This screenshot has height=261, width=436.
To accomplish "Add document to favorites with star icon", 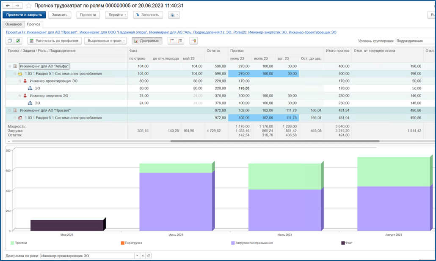I will point(28,6).
